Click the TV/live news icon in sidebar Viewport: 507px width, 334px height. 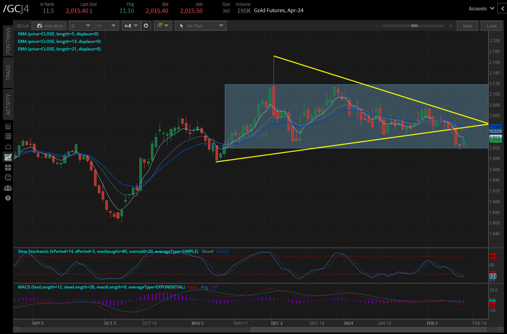point(8,146)
